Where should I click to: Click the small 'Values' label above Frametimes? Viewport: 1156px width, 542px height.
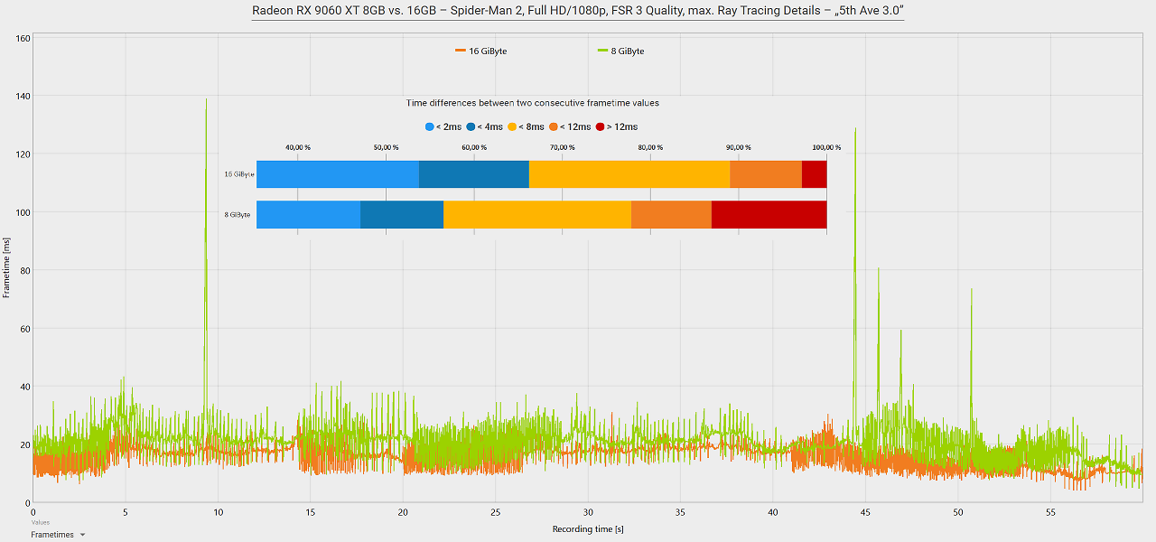(41, 522)
